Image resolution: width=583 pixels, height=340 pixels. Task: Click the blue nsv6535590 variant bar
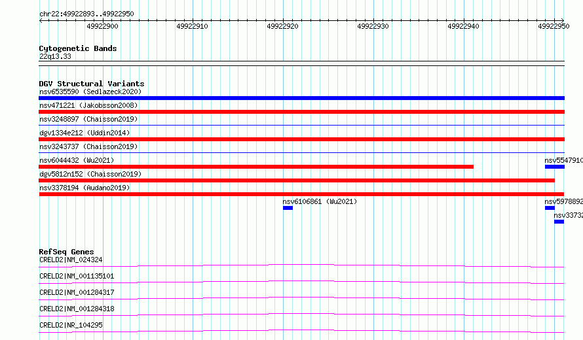(301, 98)
